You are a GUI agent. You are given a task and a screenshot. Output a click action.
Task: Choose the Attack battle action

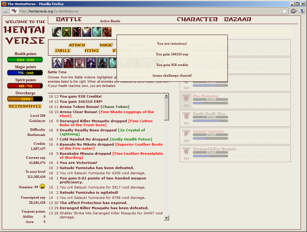pyautogui.click(x=77, y=45)
